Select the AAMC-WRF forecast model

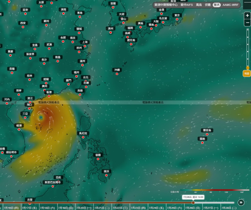pos(231,5)
